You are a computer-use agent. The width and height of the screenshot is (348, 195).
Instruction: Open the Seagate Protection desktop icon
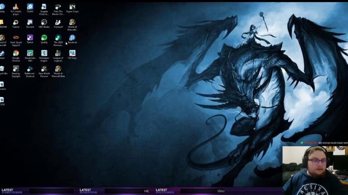[44, 9]
